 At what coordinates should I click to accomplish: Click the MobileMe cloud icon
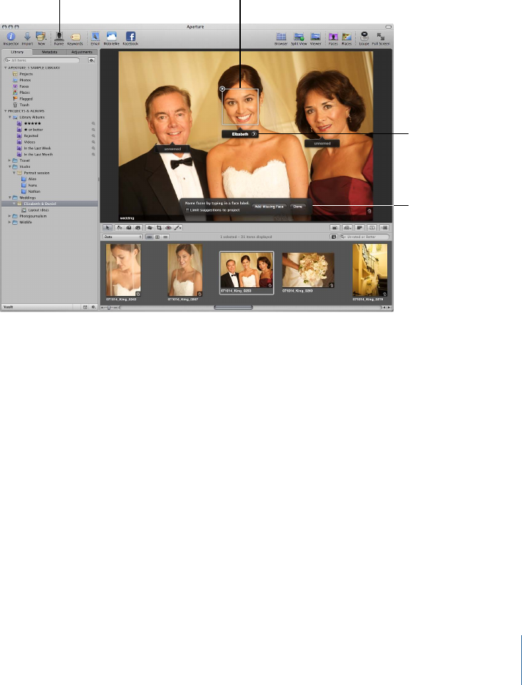(x=111, y=38)
